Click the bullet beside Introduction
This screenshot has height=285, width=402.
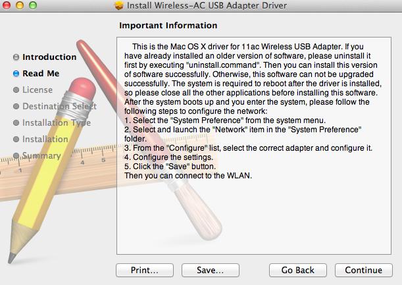(16, 57)
